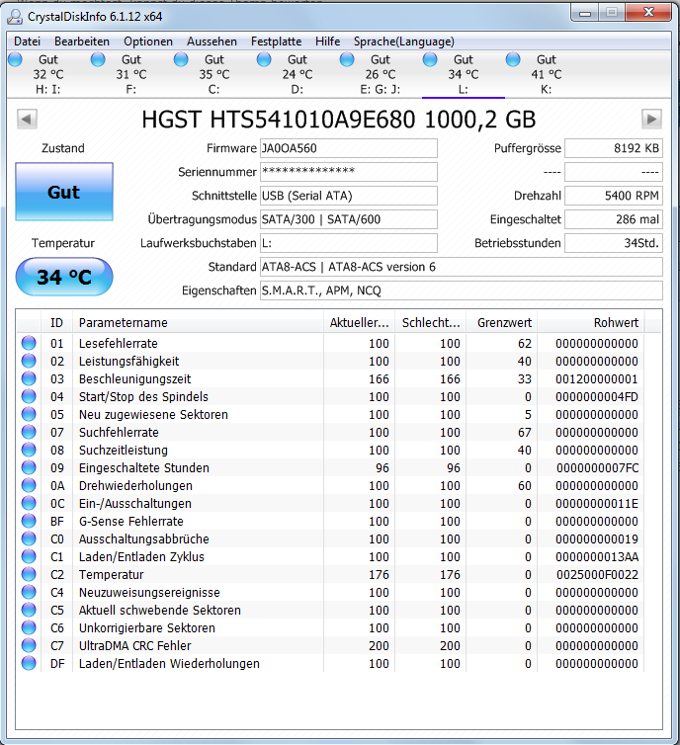Viewport: 680px width, 745px height.
Task: Select the C: disk at 35 °C
Action: point(213,74)
